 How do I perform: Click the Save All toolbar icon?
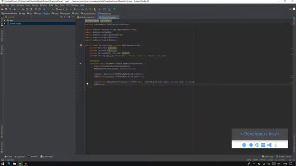pyautogui.click(x=6, y=9)
